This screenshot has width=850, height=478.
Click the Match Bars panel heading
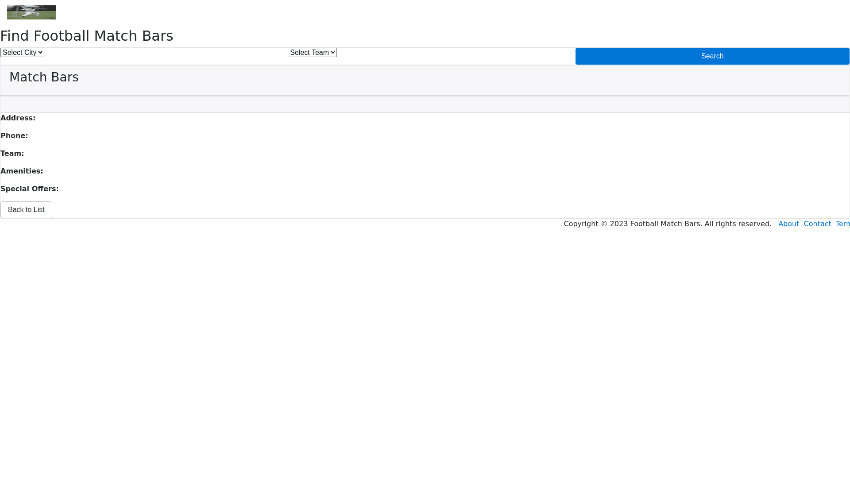click(44, 77)
